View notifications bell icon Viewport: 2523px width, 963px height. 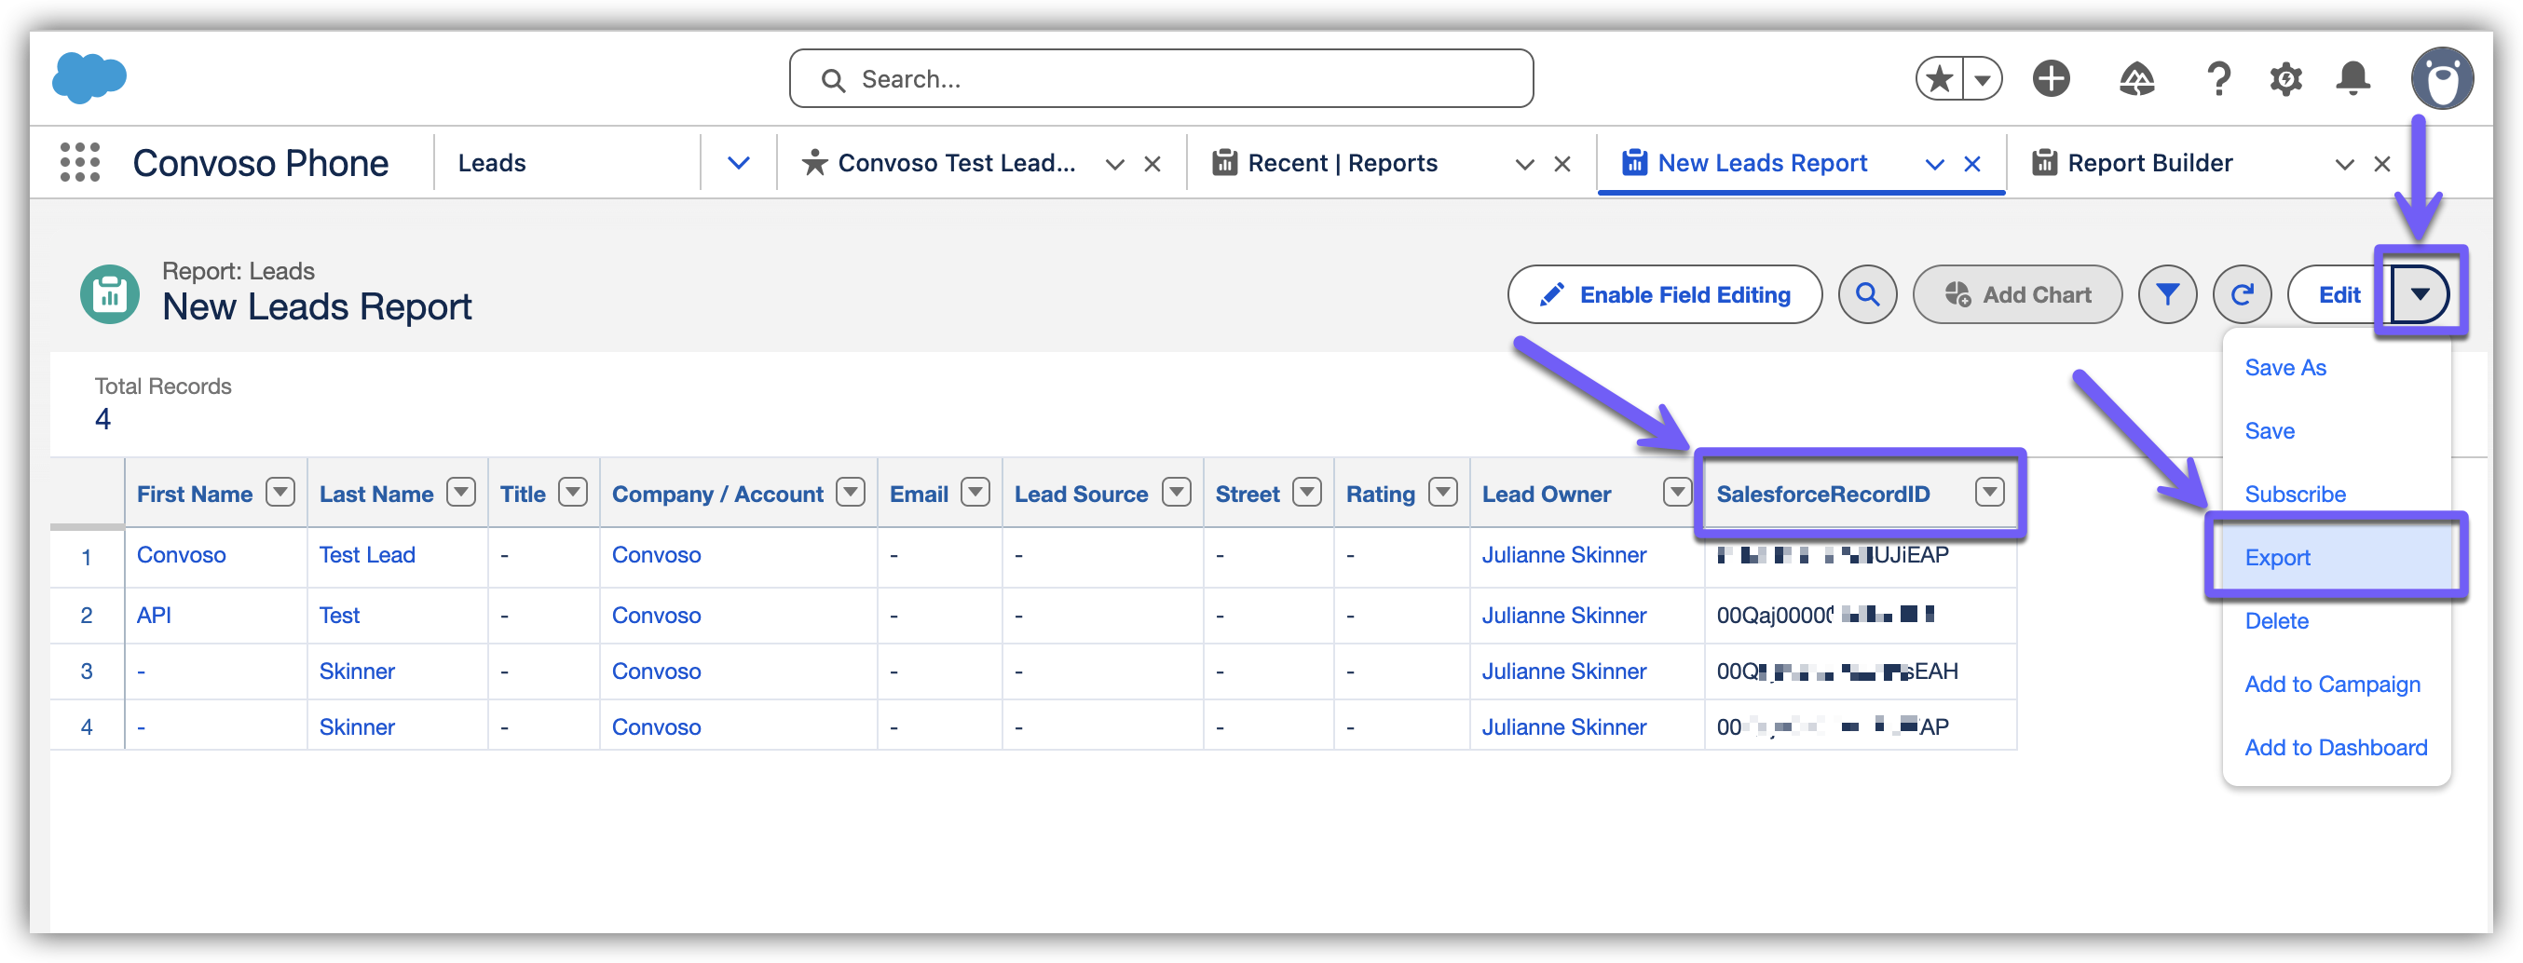pyautogui.click(x=2353, y=79)
